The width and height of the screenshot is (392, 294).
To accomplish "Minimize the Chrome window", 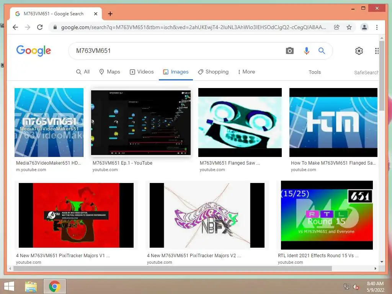I will 353,8.
